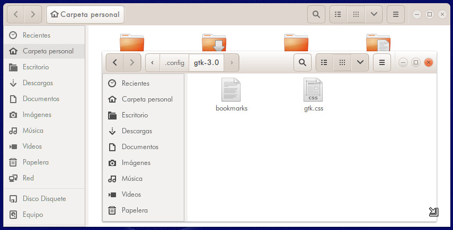Minimize the gtk-3.0 window
This screenshot has height=230, width=453.
403,62
